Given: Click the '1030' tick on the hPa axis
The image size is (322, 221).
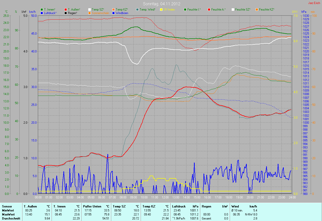Looking at the screenshot, I should click(x=306, y=16).
